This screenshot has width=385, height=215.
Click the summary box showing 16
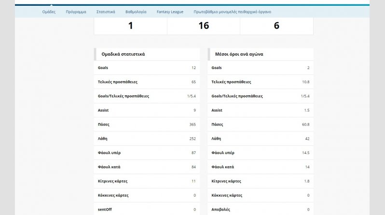(x=204, y=26)
